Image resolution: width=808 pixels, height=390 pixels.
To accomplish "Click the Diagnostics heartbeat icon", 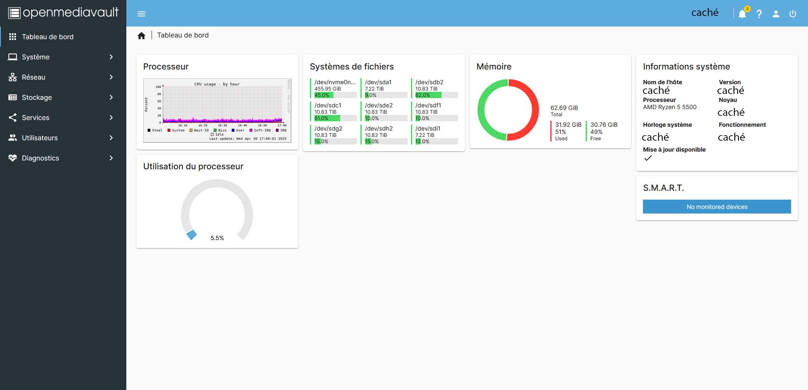I will (13, 158).
